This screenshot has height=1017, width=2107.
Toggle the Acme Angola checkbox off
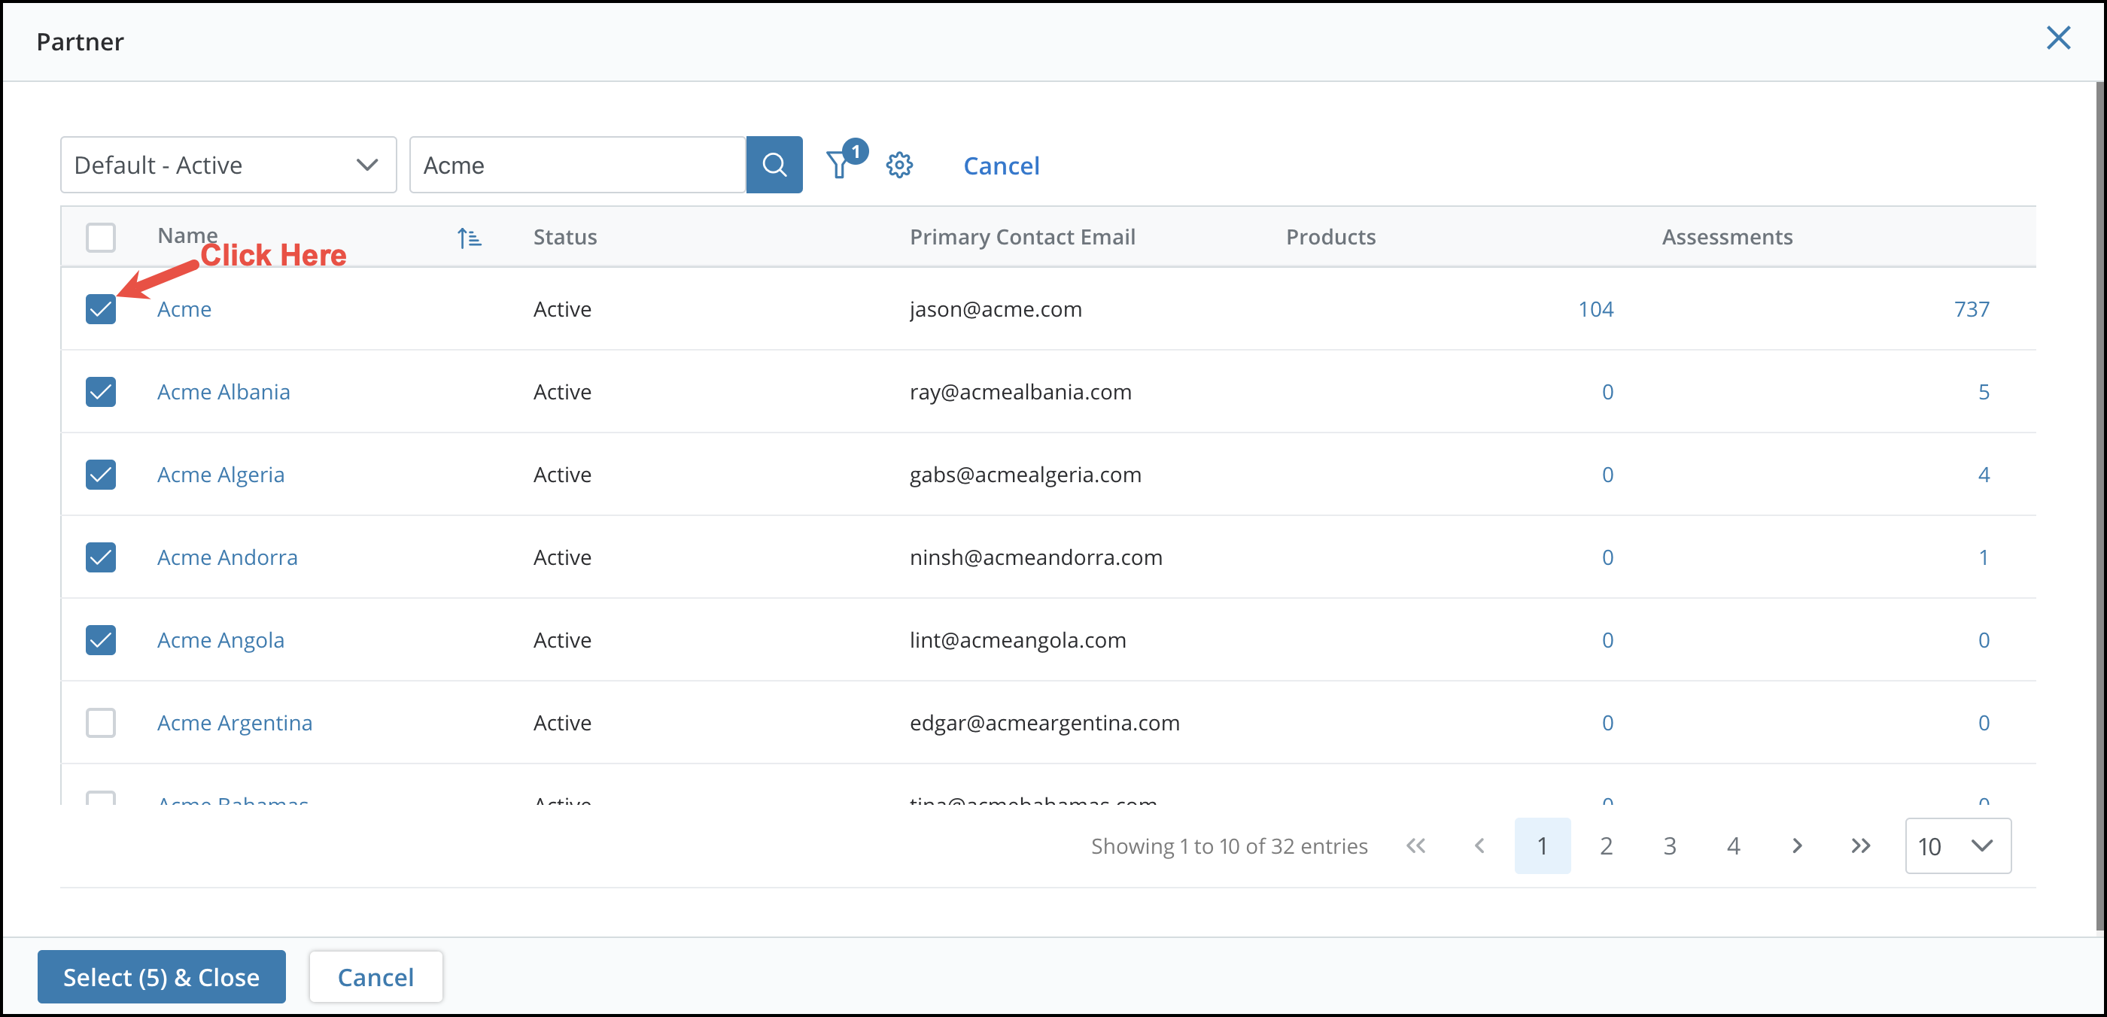102,638
